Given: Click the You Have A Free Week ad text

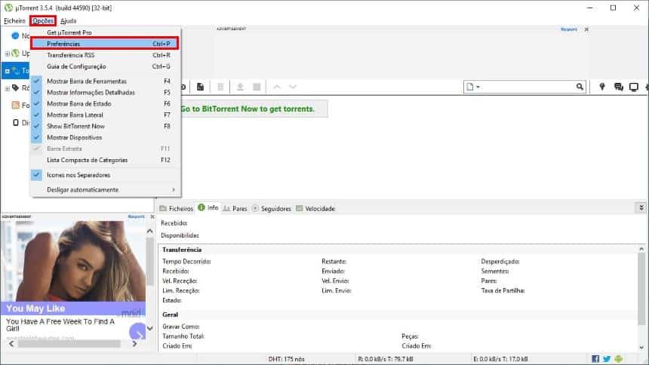Looking at the screenshot, I should tap(60, 325).
